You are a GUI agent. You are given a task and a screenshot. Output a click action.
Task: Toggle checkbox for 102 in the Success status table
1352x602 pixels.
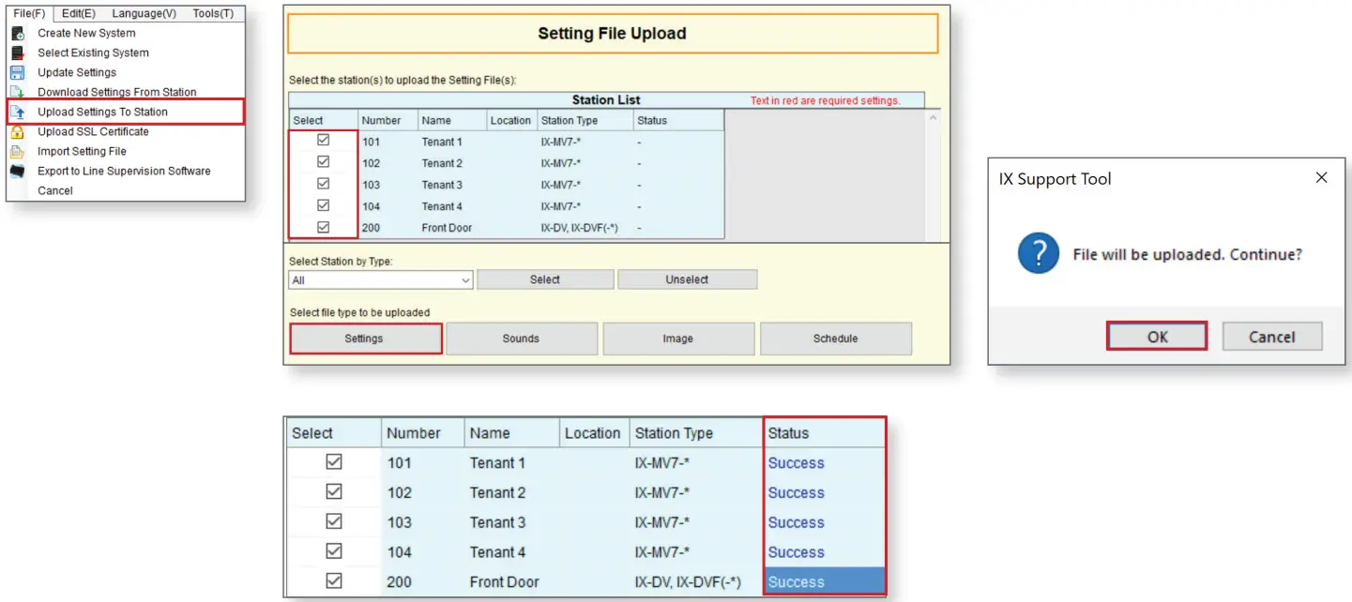(x=334, y=492)
